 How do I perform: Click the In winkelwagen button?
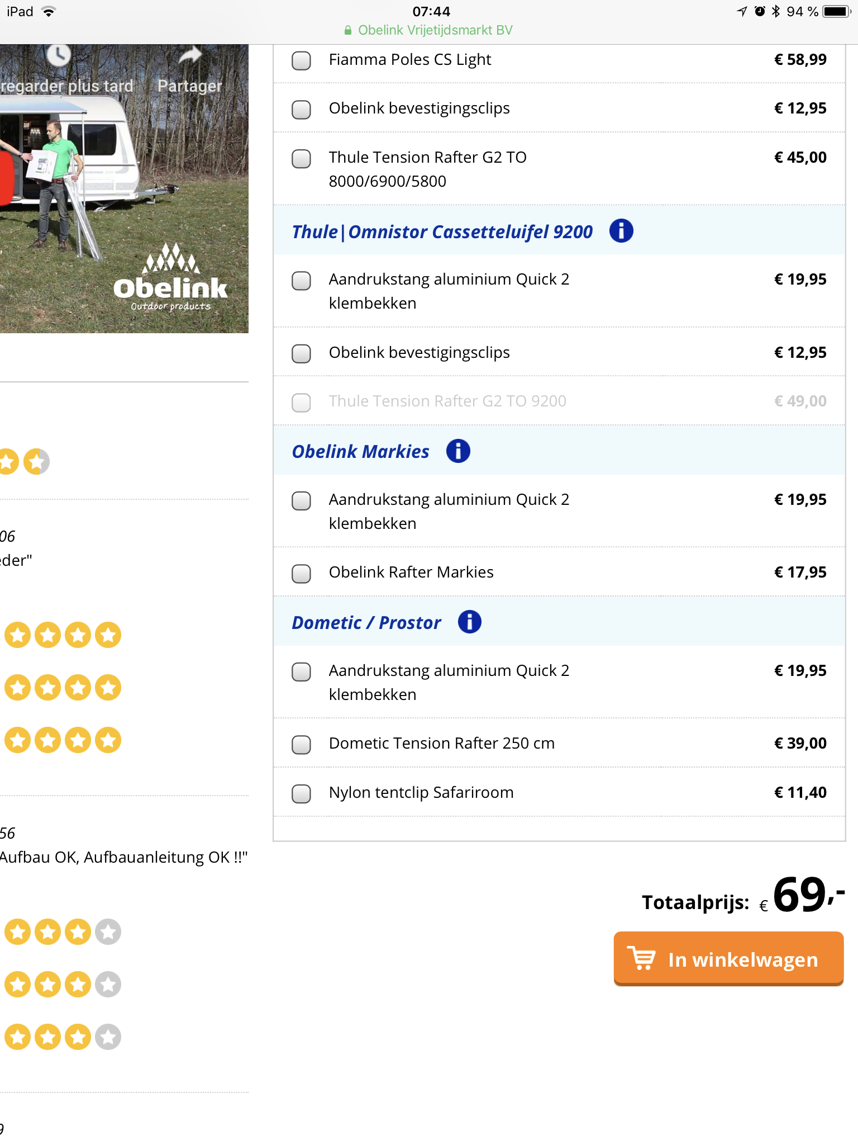click(728, 959)
